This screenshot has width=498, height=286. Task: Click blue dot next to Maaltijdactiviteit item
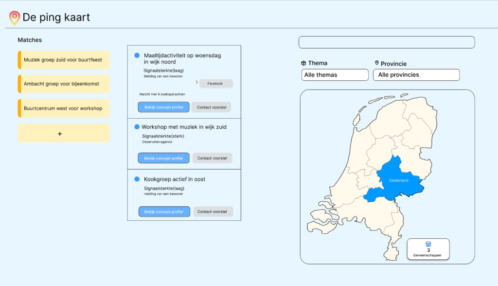137,55
